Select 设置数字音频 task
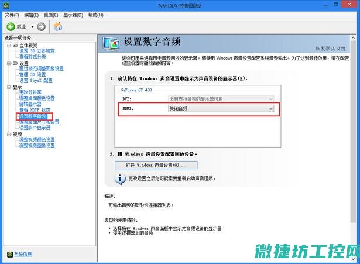The image size is (360, 264). click(33, 116)
